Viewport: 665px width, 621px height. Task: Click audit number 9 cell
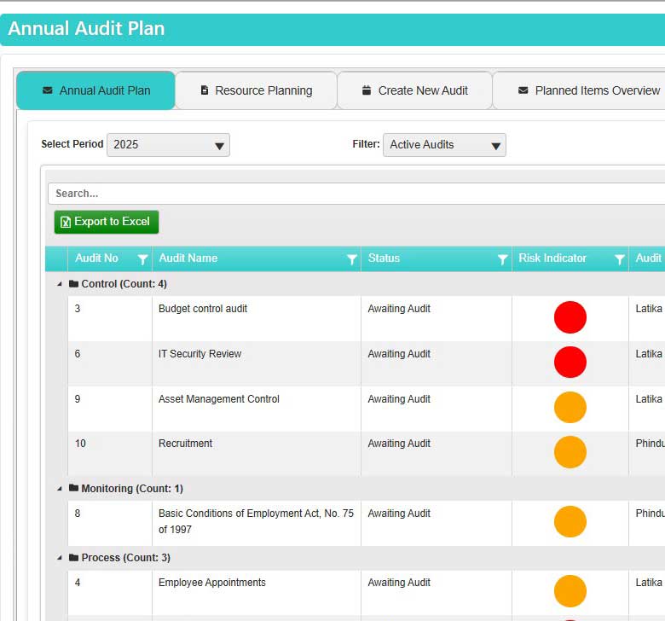click(110, 409)
